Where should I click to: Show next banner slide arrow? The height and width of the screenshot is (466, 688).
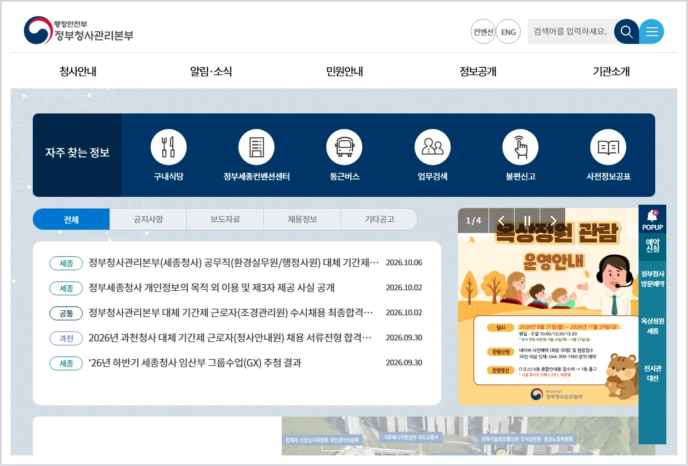click(553, 220)
